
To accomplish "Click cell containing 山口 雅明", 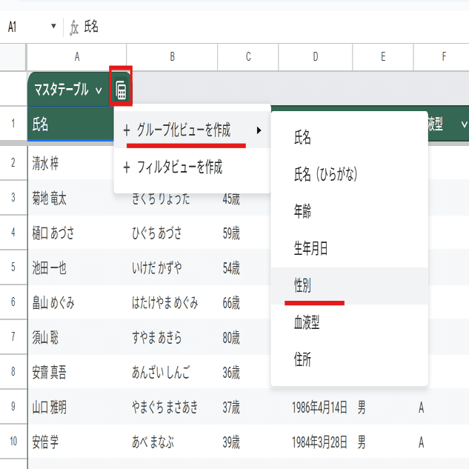I will [77, 407].
